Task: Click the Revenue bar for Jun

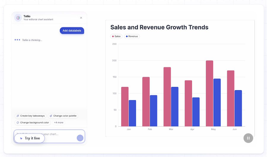Action: click(x=238, y=108)
